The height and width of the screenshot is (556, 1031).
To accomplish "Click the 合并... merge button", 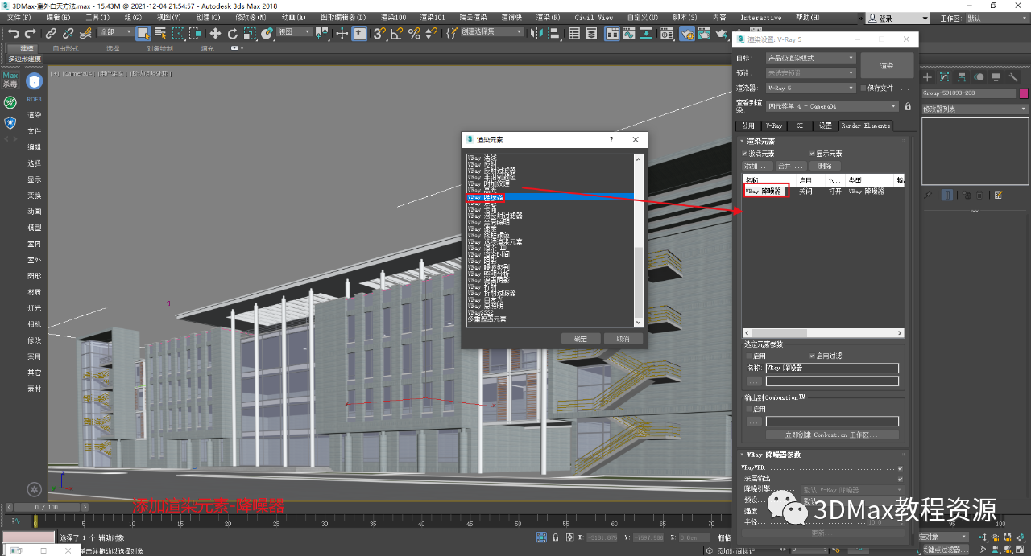I will click(x=790, y=165).
